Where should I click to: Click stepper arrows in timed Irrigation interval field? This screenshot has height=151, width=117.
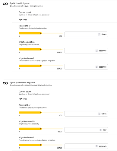[x=96, y=67]
